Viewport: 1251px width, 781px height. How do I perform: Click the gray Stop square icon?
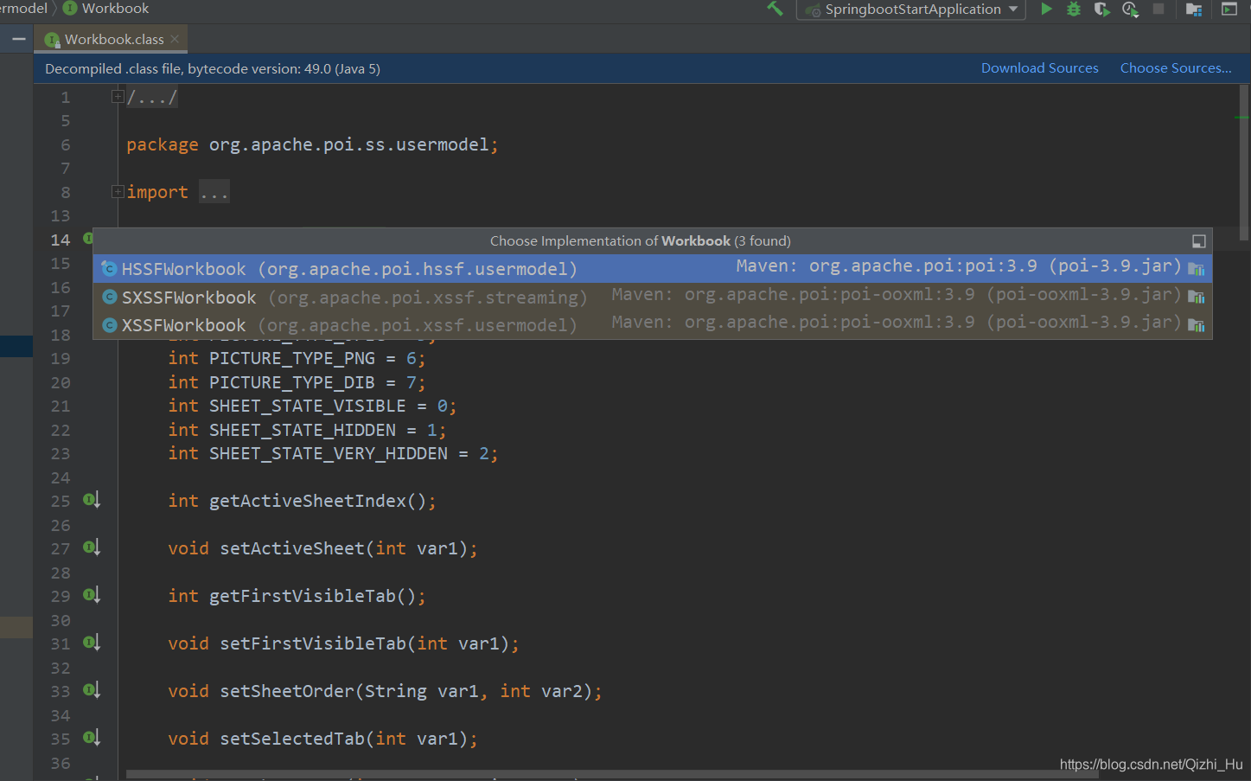click(x=1158, y=9)
